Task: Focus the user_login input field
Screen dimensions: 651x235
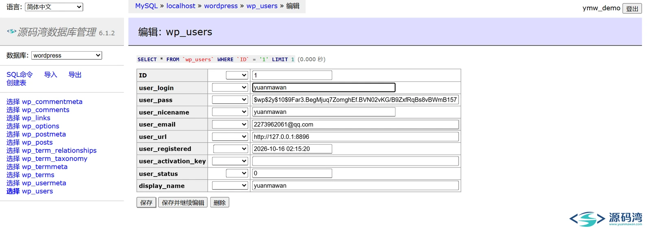Action: point(324,87)
